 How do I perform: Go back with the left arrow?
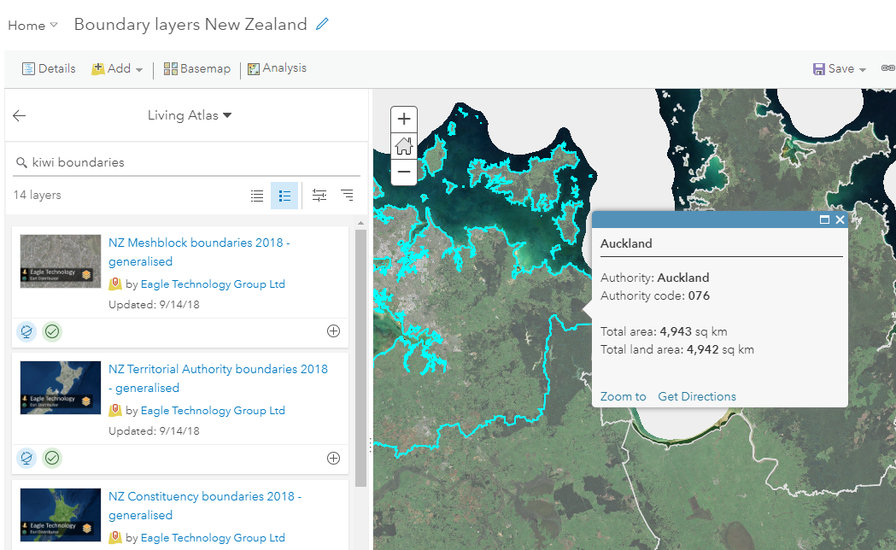coord(20,116)
